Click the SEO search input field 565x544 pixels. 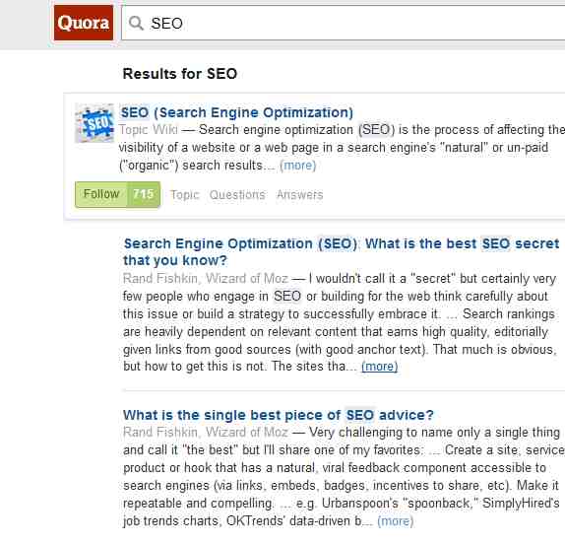(x=343, y=23)
